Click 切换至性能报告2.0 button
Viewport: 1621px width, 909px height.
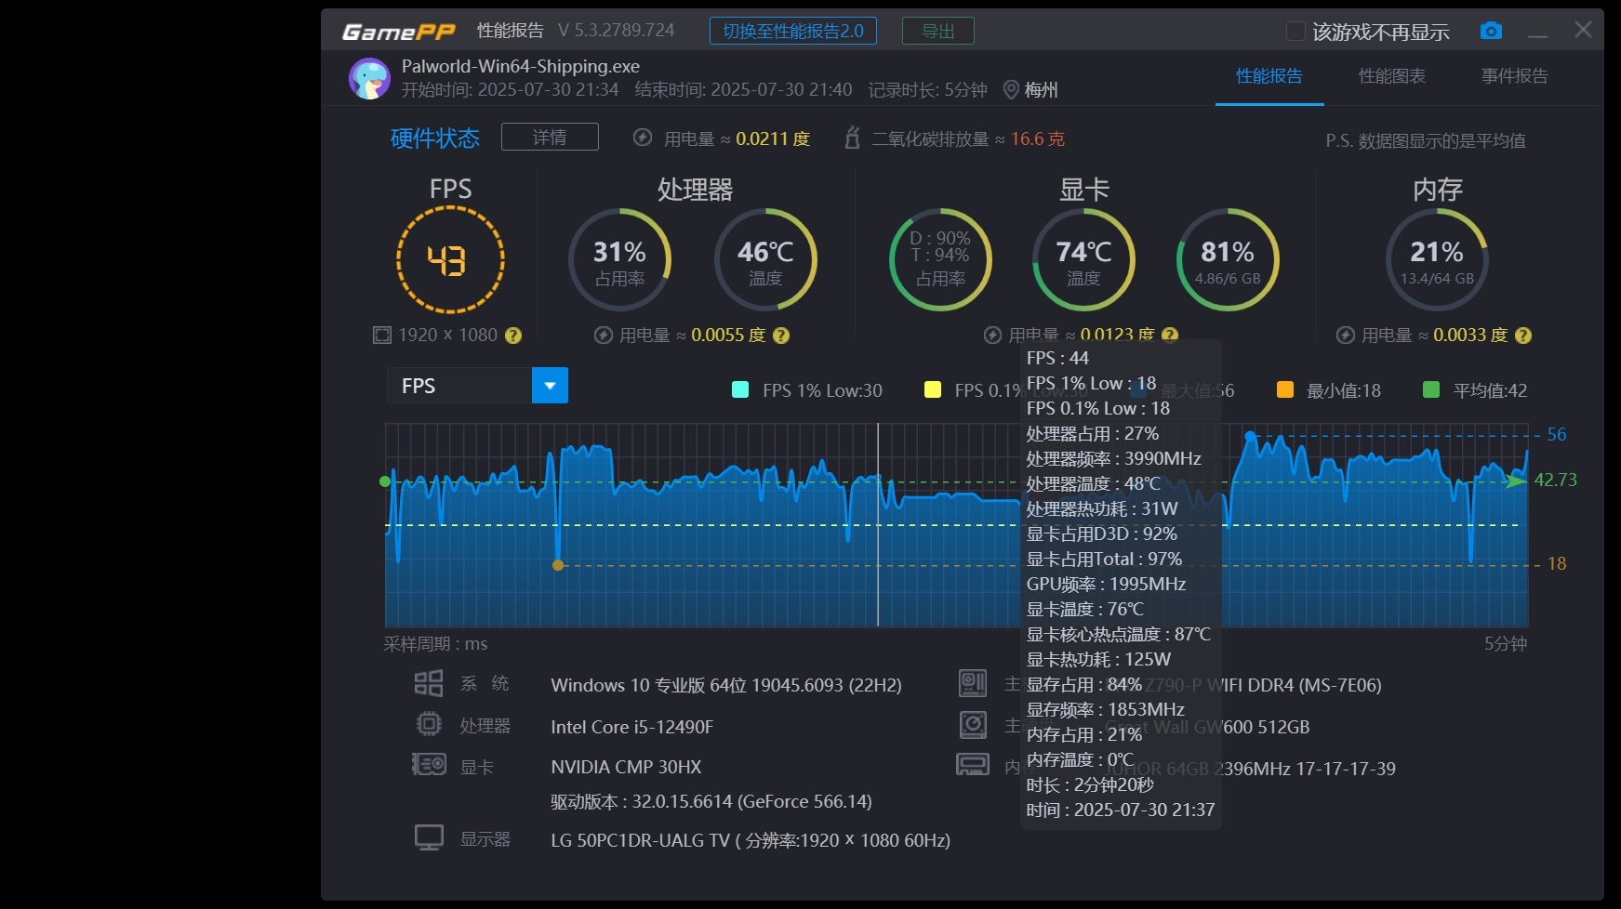[793, 31]
